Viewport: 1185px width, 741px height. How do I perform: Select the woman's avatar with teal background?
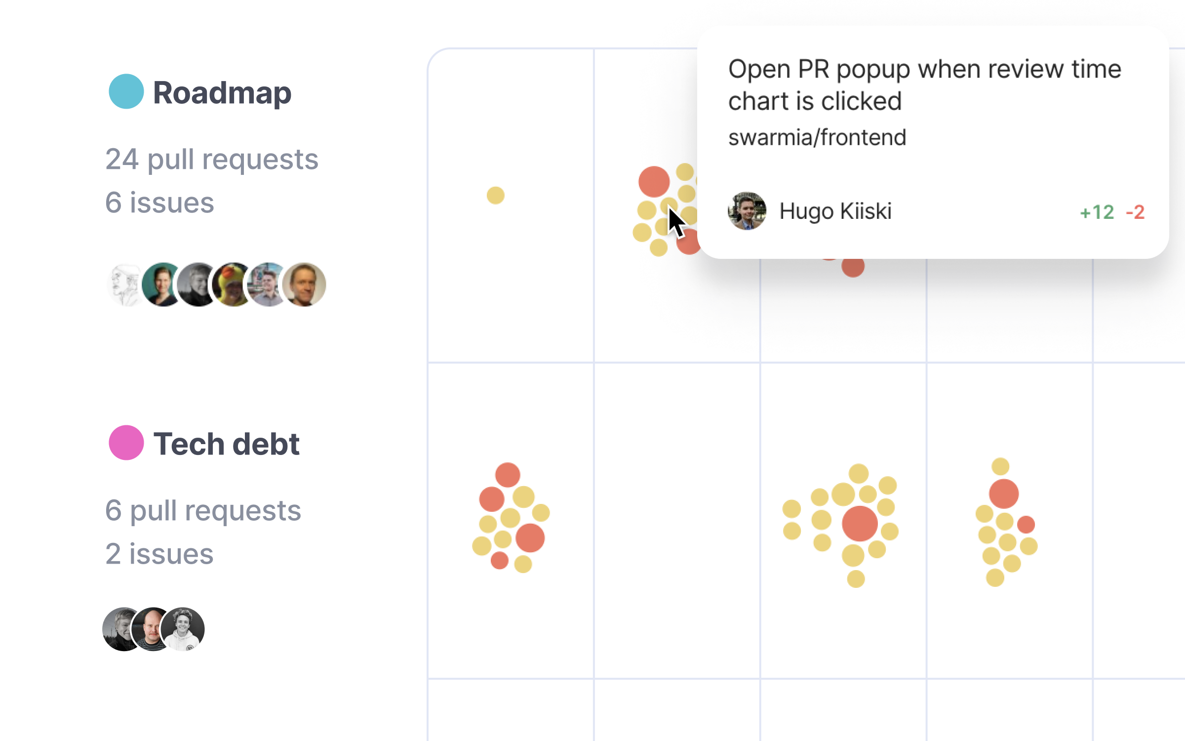(x=161, y=285)
